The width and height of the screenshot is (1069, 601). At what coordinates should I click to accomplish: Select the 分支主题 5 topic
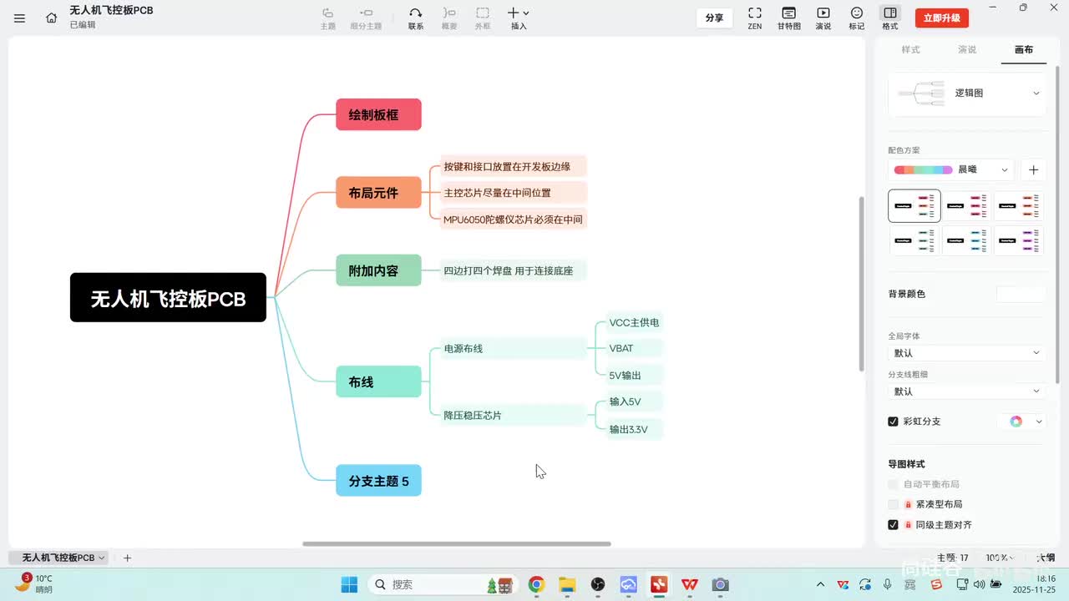[x=378, y=481]
